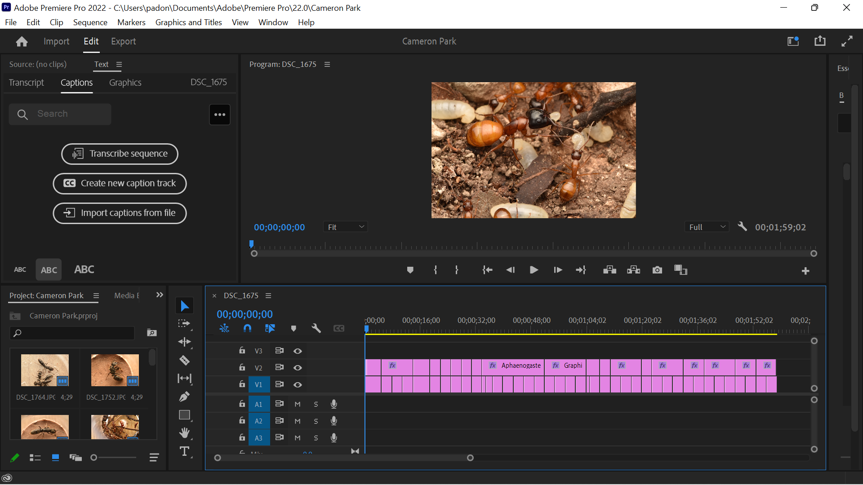Toggle track output visibility on V1
Viewport: 863px width, 485px height.
point(298,384)
